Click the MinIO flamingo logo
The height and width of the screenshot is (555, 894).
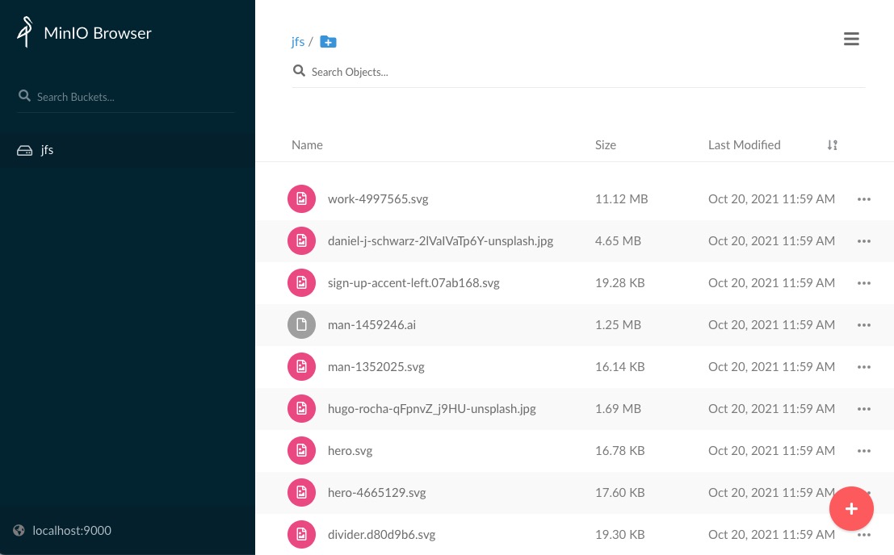point(24,32)
